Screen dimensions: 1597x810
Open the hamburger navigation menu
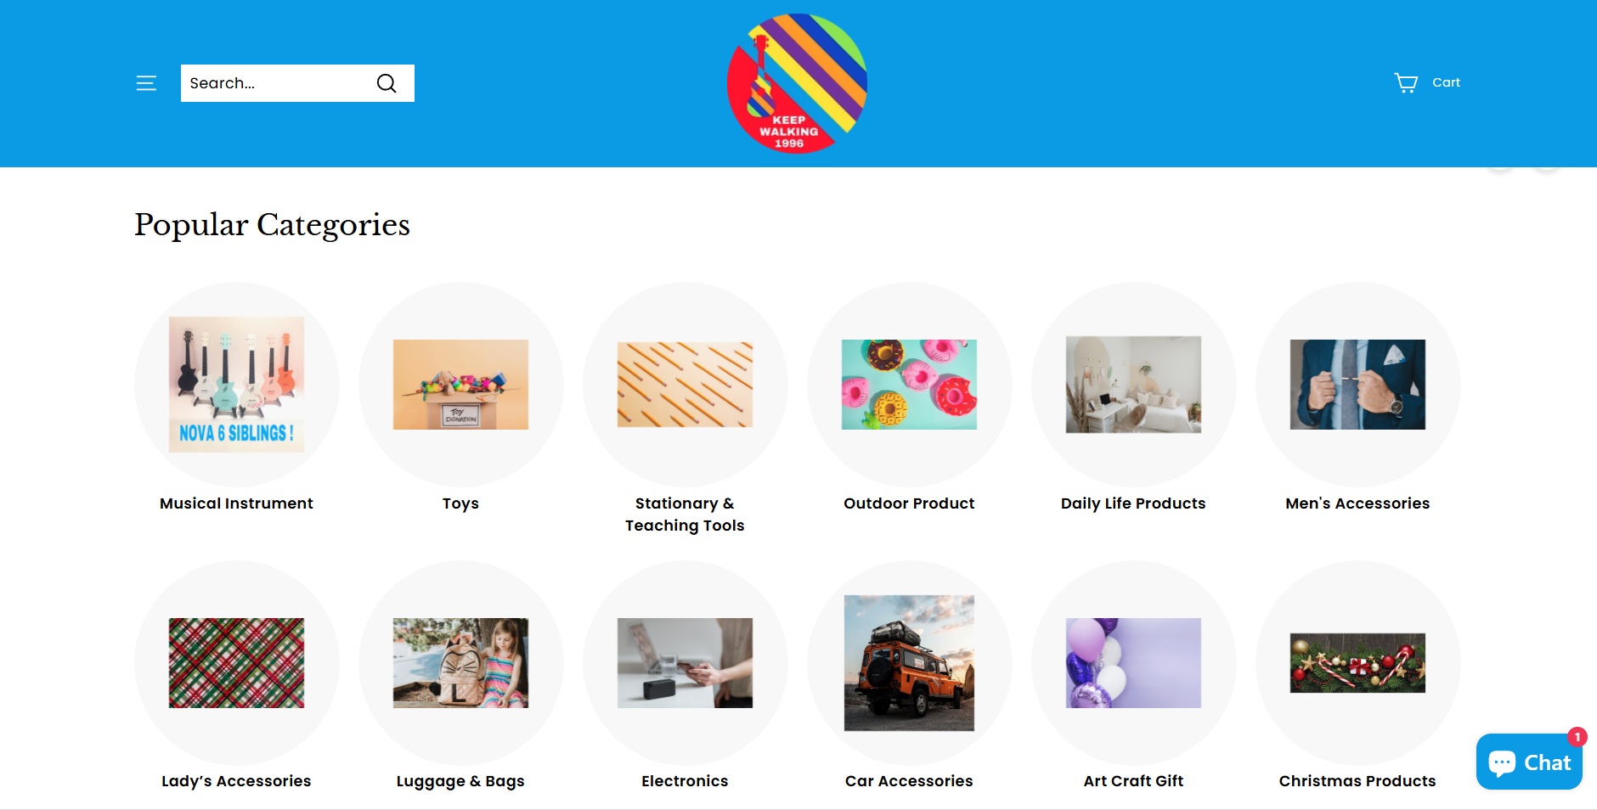[x=146, y=83]
